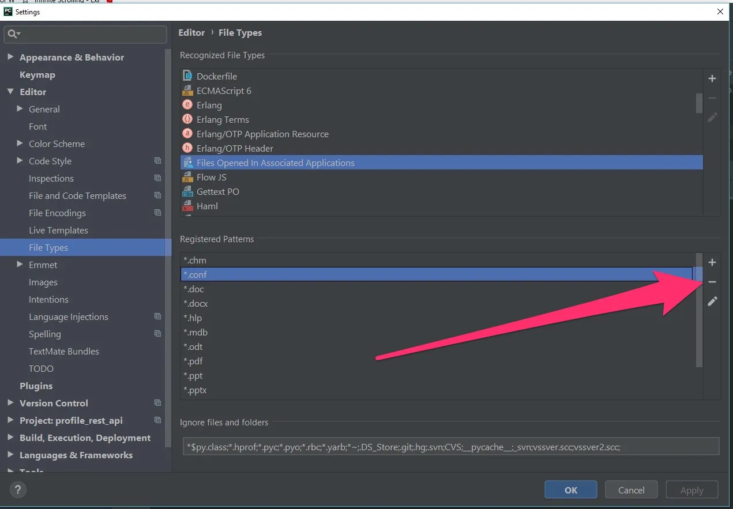Select File and Code Templates
733x509 pixels.
(x=77, y=195)
